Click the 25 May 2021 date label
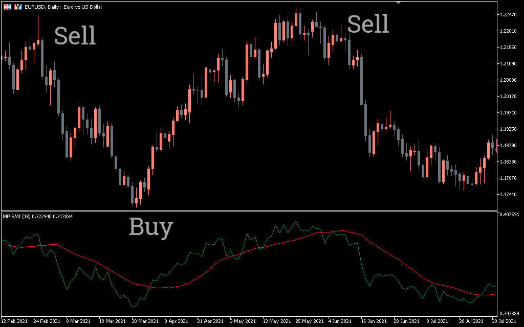 pos(310,321)
